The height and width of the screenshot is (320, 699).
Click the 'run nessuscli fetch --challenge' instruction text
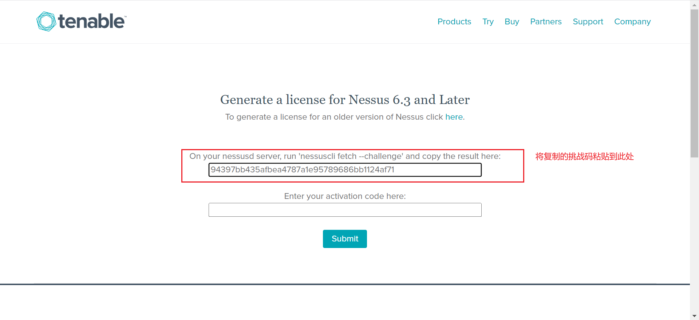[x=345, y=156]
